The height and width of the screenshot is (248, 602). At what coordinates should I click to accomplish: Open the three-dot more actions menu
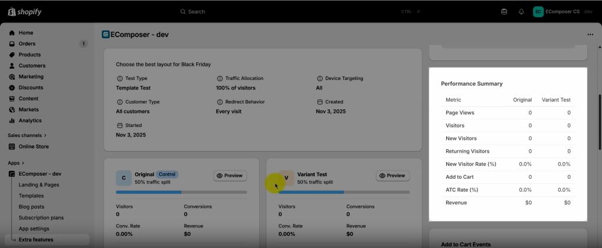[590, 35]
